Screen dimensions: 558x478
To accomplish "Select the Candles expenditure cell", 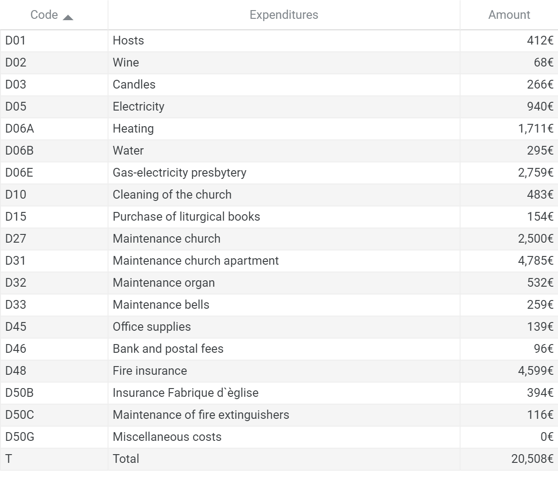I will pyautogui.click(x=284, y=84).
